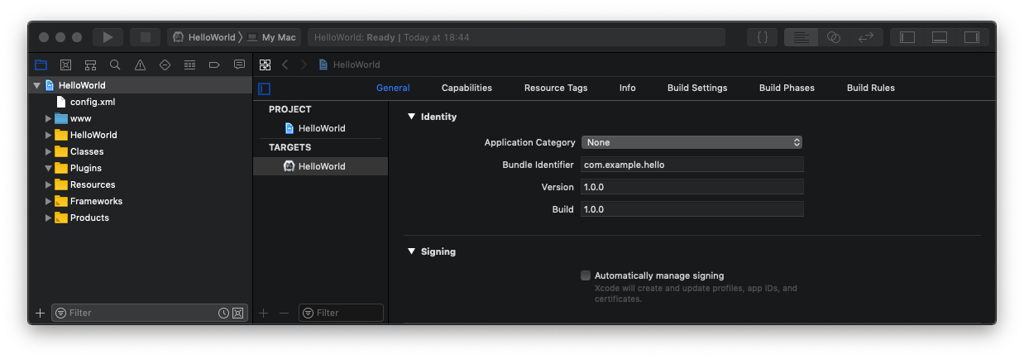The width and height of the screenshot is (1024, 359).
Task: Show the Source Control navigator
Action: click(x=65, y=65)
